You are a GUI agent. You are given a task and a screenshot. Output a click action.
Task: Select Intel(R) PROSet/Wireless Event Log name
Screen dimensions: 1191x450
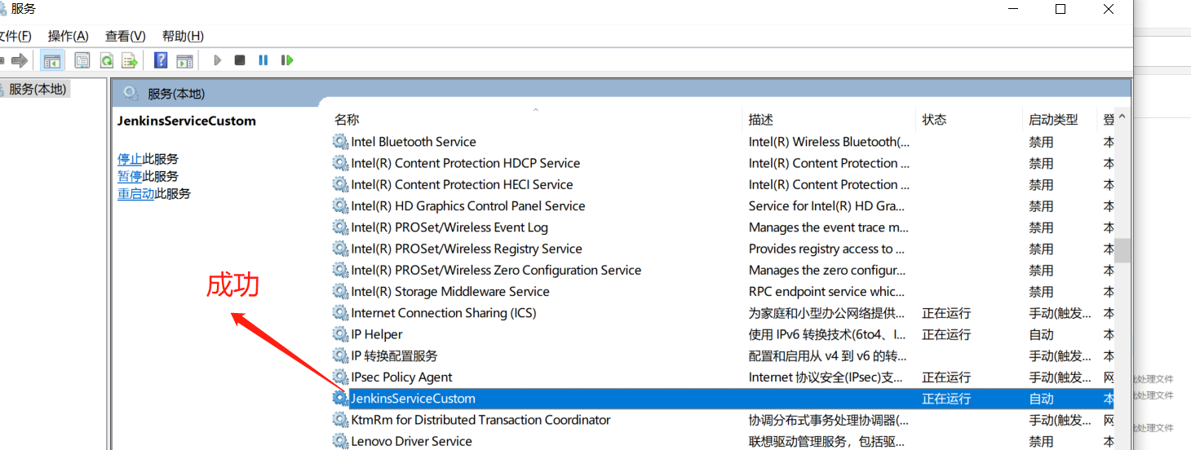point(449,227)
